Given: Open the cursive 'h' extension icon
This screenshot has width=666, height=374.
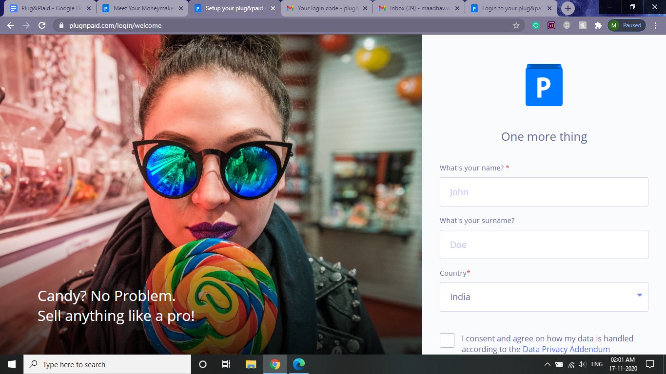Looking at the screenshot, I should pyautogui.click(x=583, y=25).
